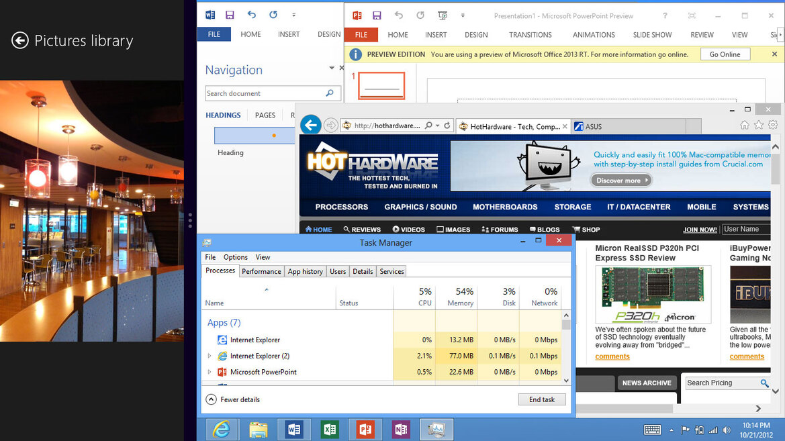Open Navigation pane options dropdown
Viewport: 785px width, 441px height.
[332, 68]
